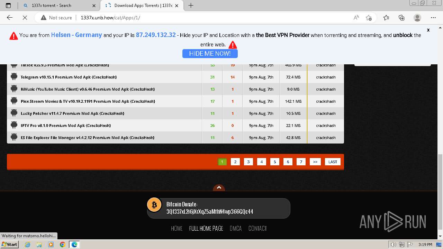Click Android icon beside Plex Stream row
The height and width of the screenshot is (249, 443).
click(14, 101)
